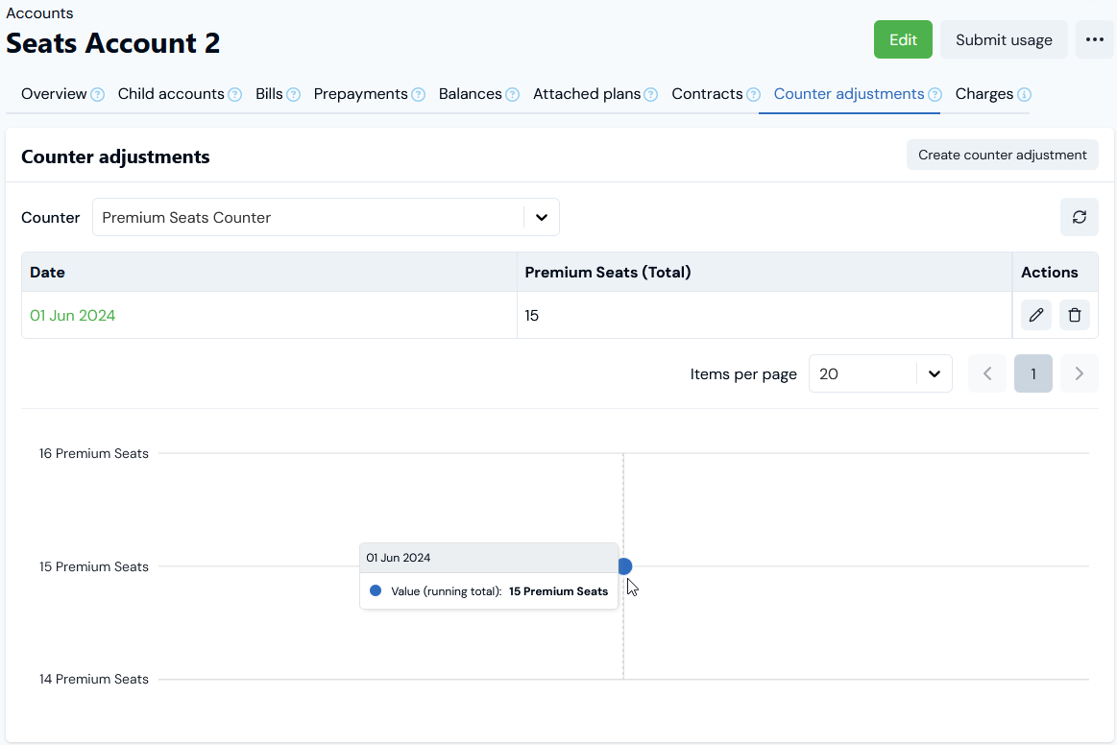
Task: Click the help icon beside Overview tab
Action: click(x=97, y=95)
